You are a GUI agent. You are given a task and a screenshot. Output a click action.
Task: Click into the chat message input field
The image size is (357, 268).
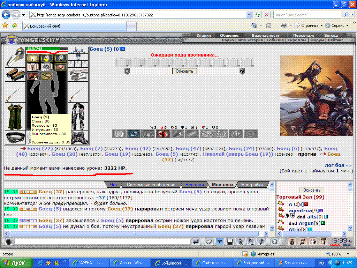102,241
